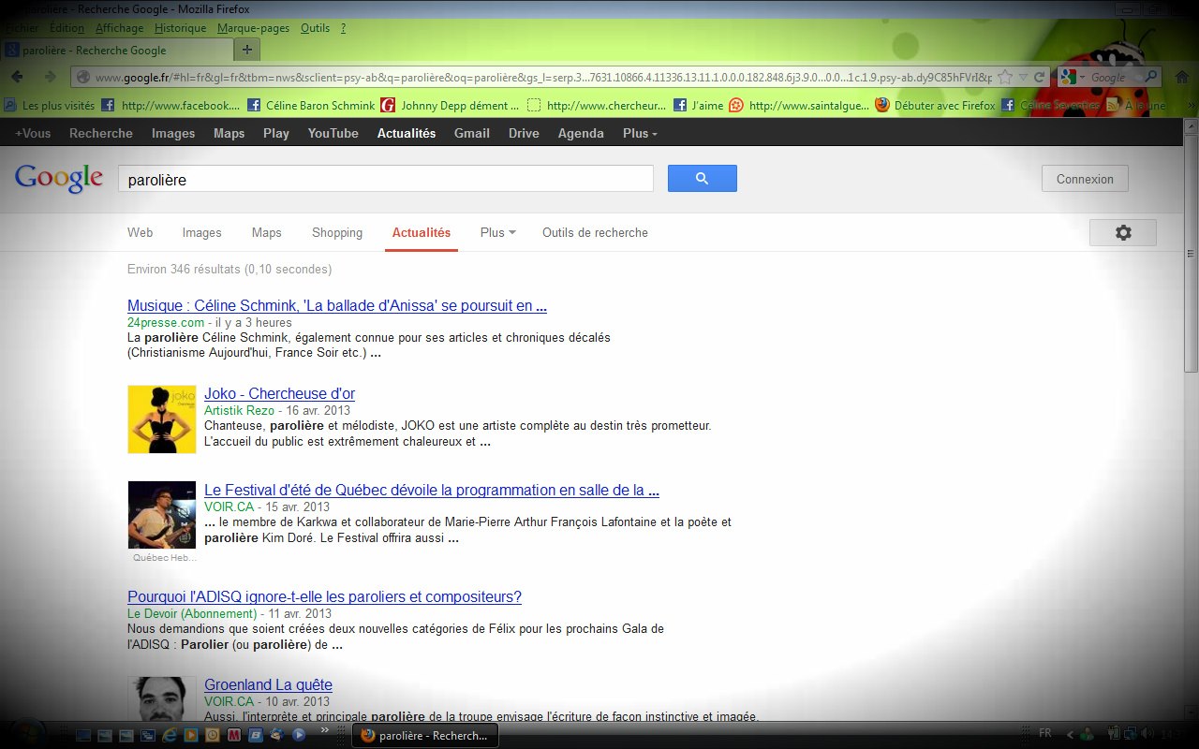Open search settings gear icon

(1122, 233)
